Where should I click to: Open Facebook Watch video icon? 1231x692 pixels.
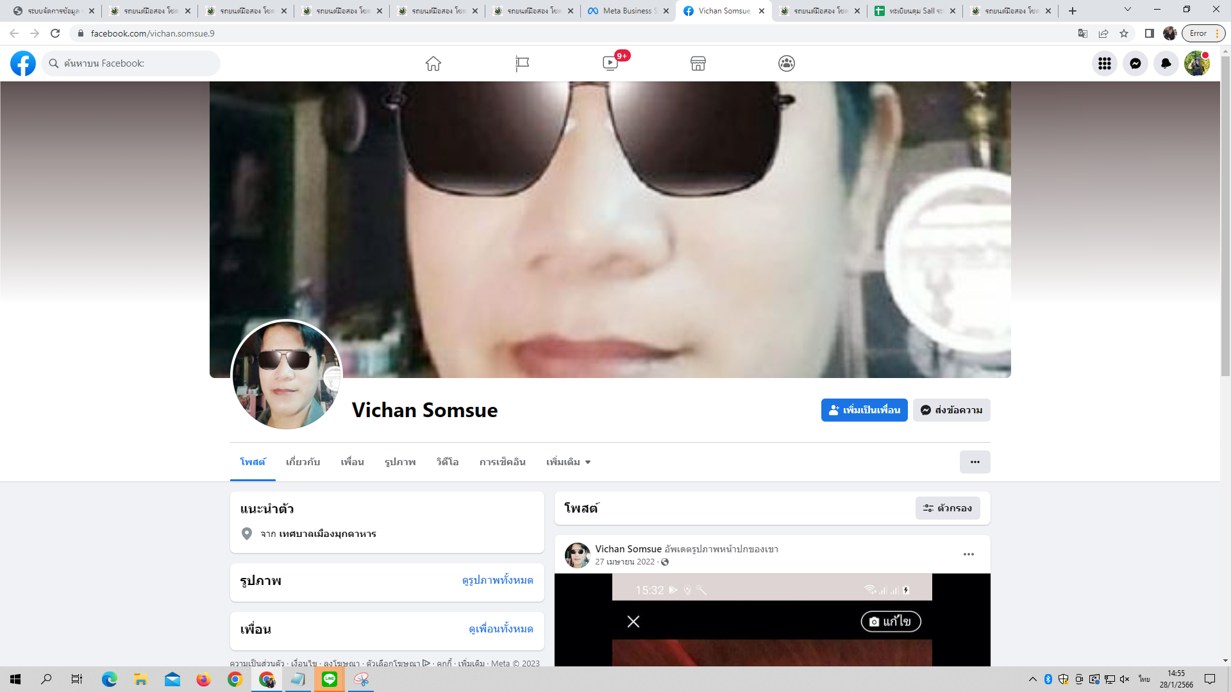click(610, 63)
